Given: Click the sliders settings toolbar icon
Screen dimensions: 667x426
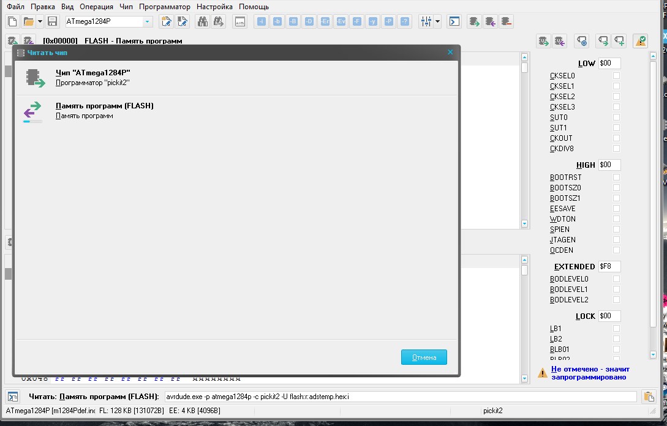Looking at the screenshot, I should (x=426, y=21).
